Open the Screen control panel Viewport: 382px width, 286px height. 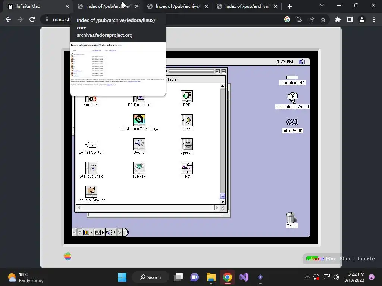(x=187, y=123)
